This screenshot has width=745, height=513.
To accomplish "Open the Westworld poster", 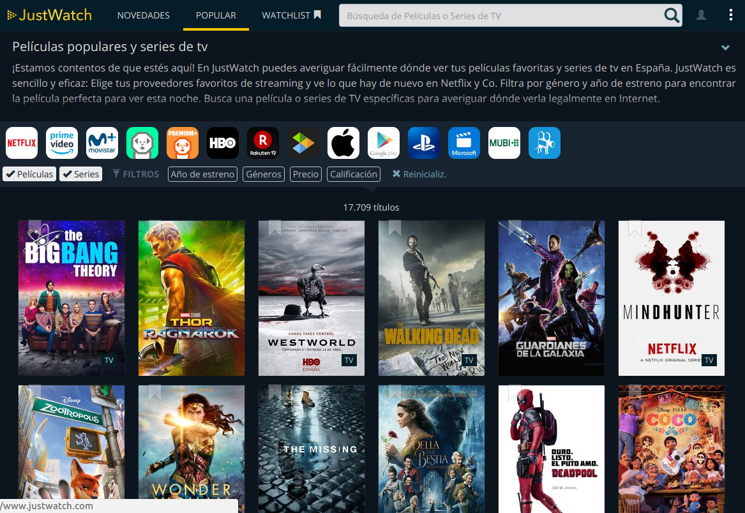I will coord(312,299).
